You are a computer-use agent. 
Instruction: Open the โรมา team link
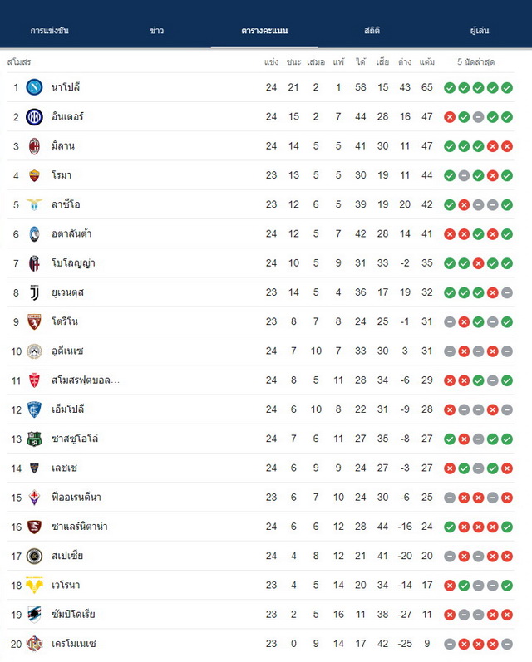click(x=62, y=175)
